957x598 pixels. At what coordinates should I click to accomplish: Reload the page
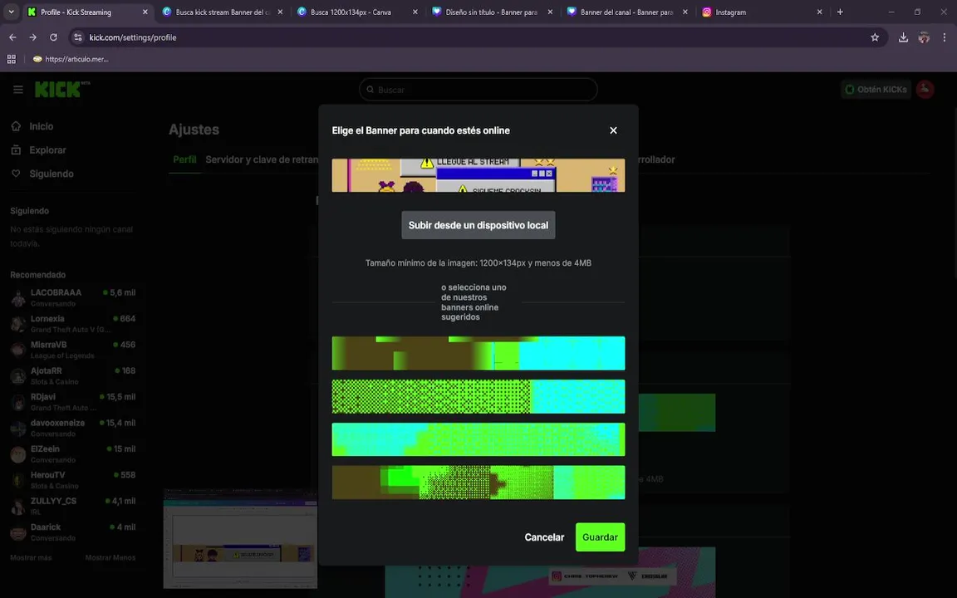coord(54,37)
